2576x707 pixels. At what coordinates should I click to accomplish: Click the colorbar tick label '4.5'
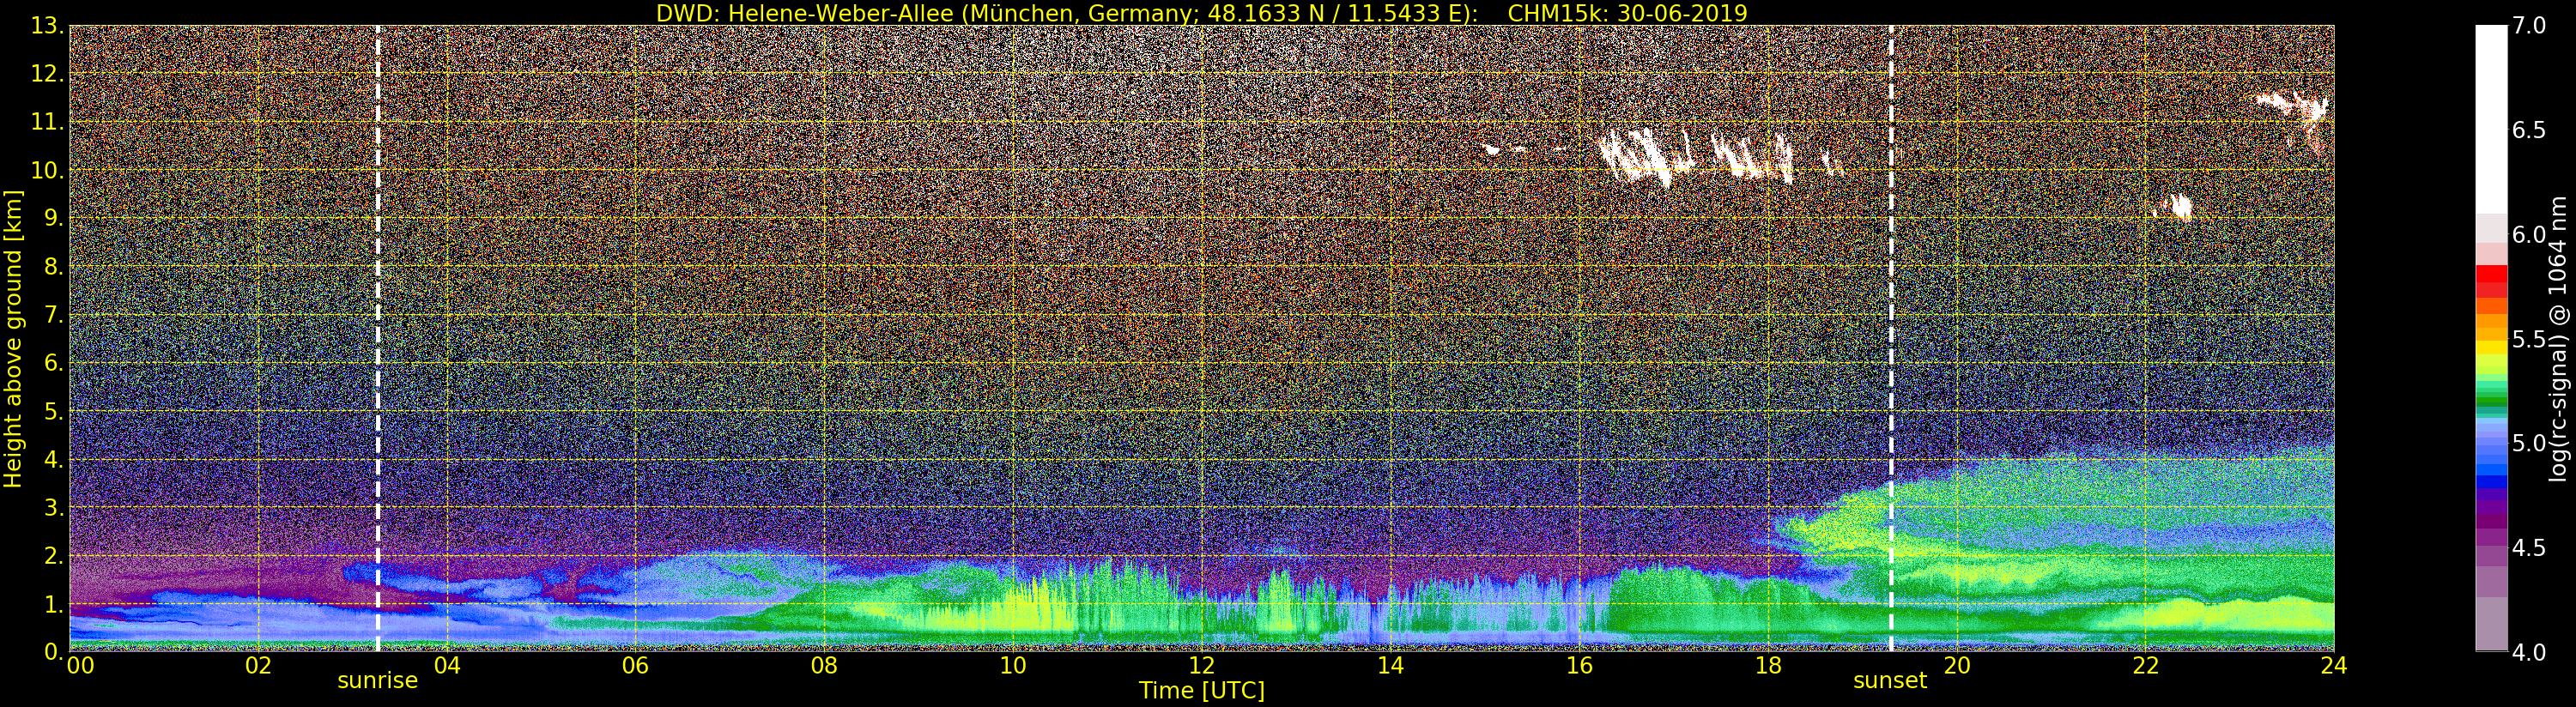point(2529,547)
